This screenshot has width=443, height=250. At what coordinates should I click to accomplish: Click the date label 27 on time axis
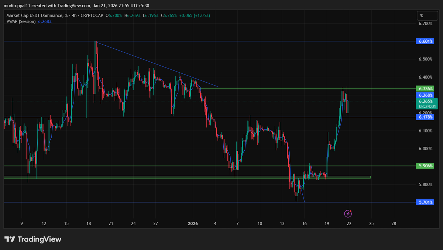(x=156, y=223)
